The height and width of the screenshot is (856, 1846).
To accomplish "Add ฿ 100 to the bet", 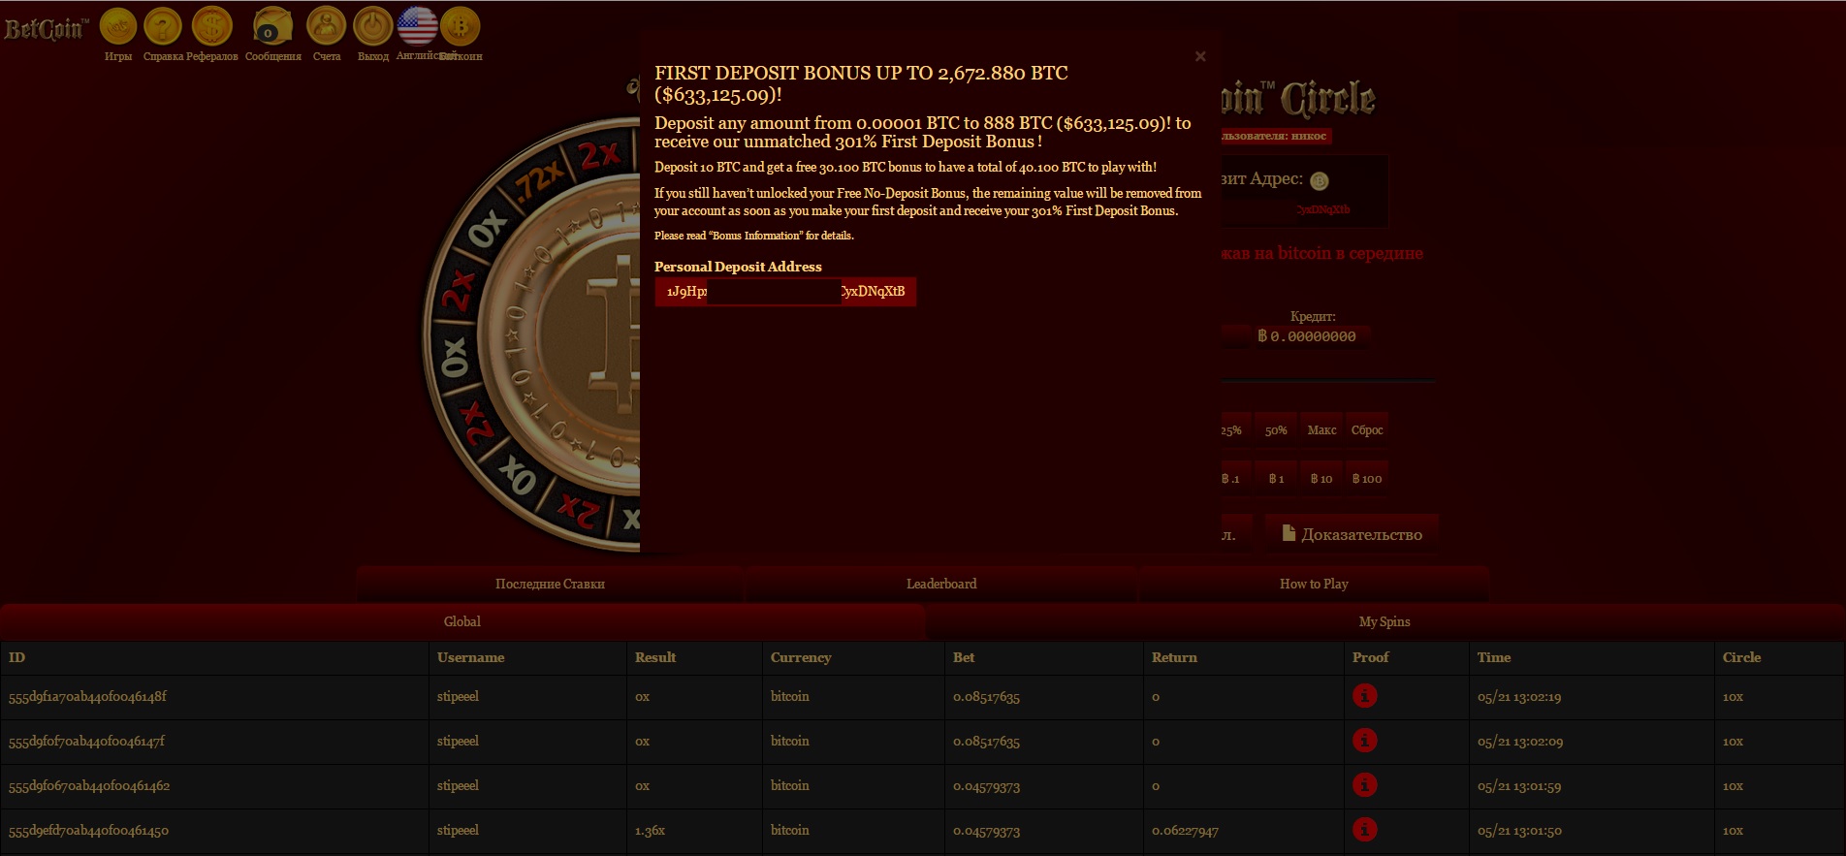I will coord(1367,479).
